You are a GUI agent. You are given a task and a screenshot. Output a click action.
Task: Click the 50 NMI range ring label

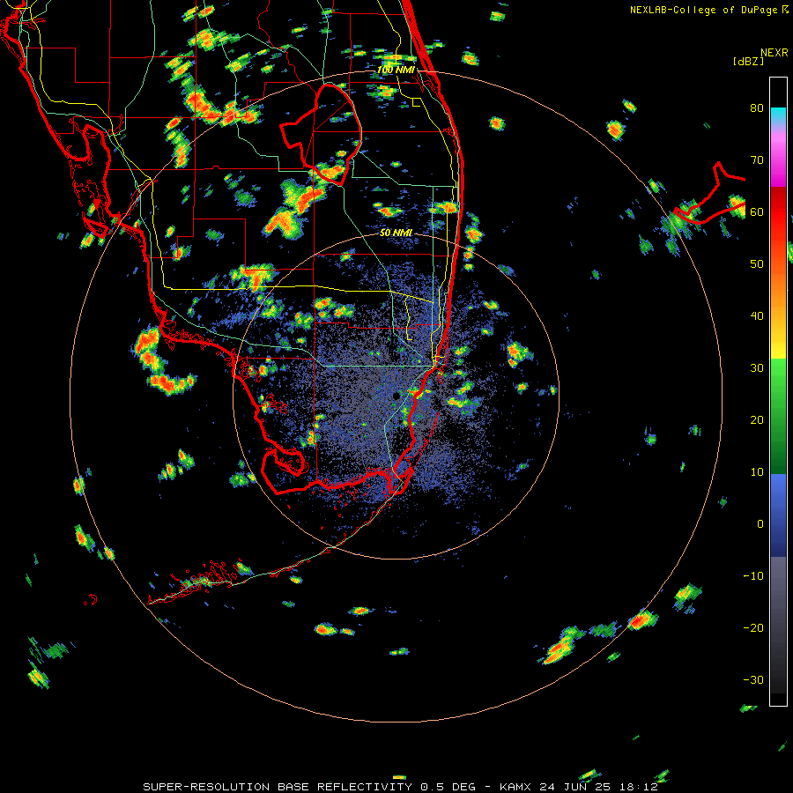pyautogui.click(x=396, y=233)
